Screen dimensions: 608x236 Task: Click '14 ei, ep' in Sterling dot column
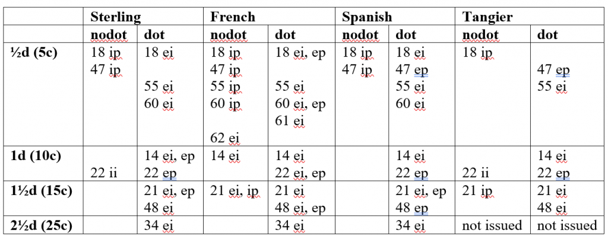pyautogui.click(x=169, y=157)
